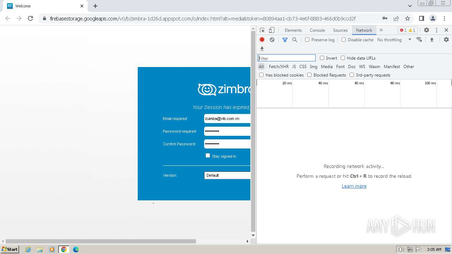Screen dimensions: 452x254
Task: Click the page horizontal scrollbar thumb
Action: point(101,241)
